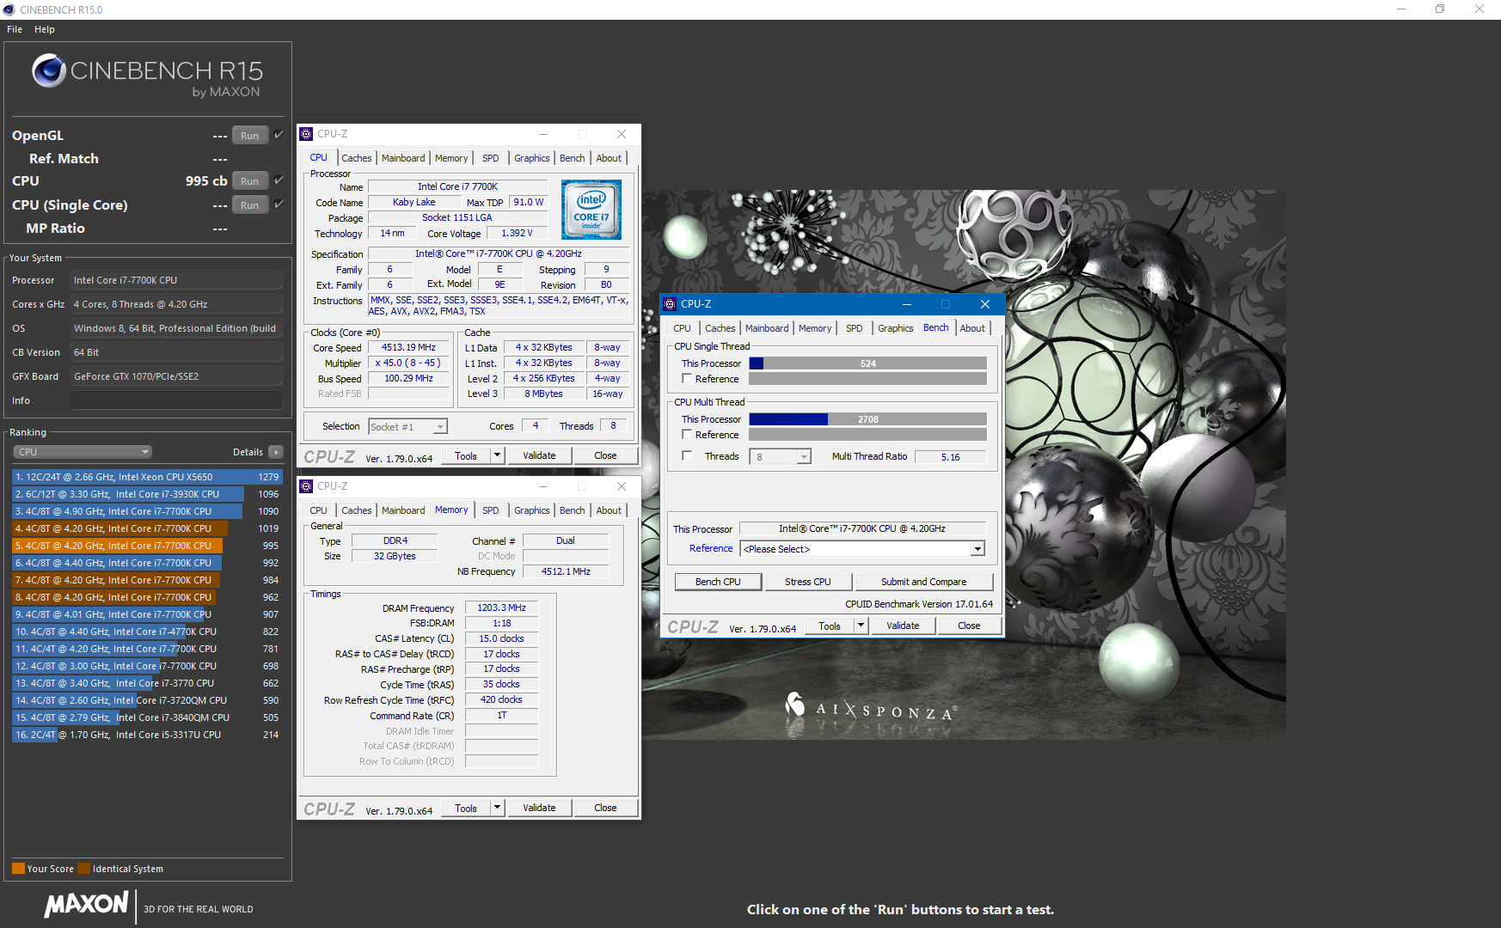Click the Close button in the Bench window
The image size is (1501, 928).
[x=969, y=626]
